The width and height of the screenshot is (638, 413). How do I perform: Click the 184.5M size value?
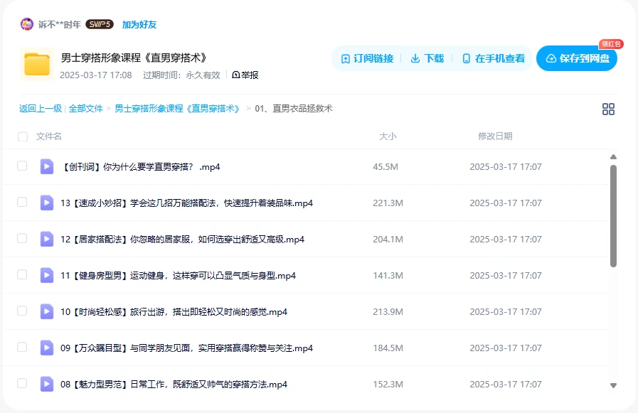(x=388, y=348)
